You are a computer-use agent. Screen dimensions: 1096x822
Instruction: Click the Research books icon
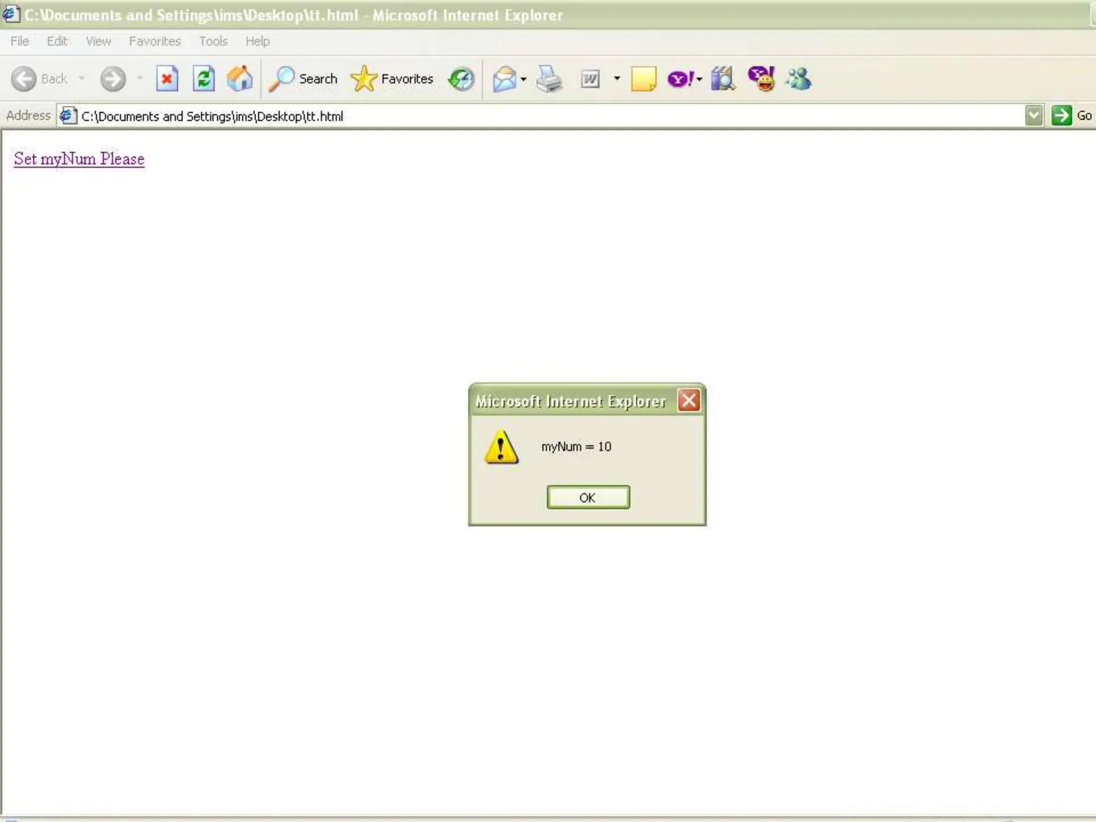point(722,79)
